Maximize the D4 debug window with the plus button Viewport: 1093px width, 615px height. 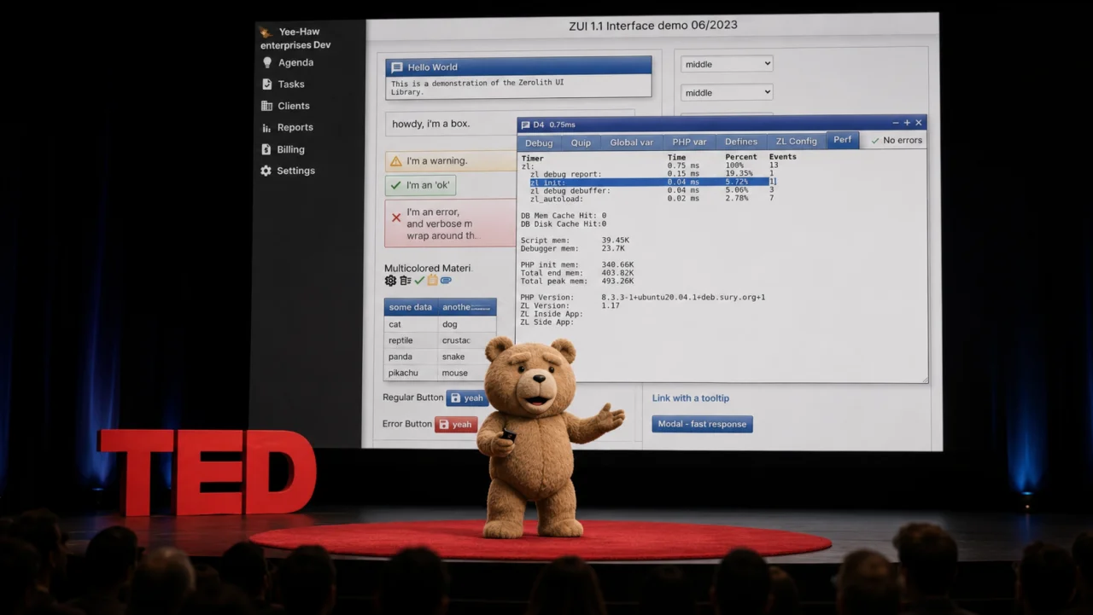907,123
